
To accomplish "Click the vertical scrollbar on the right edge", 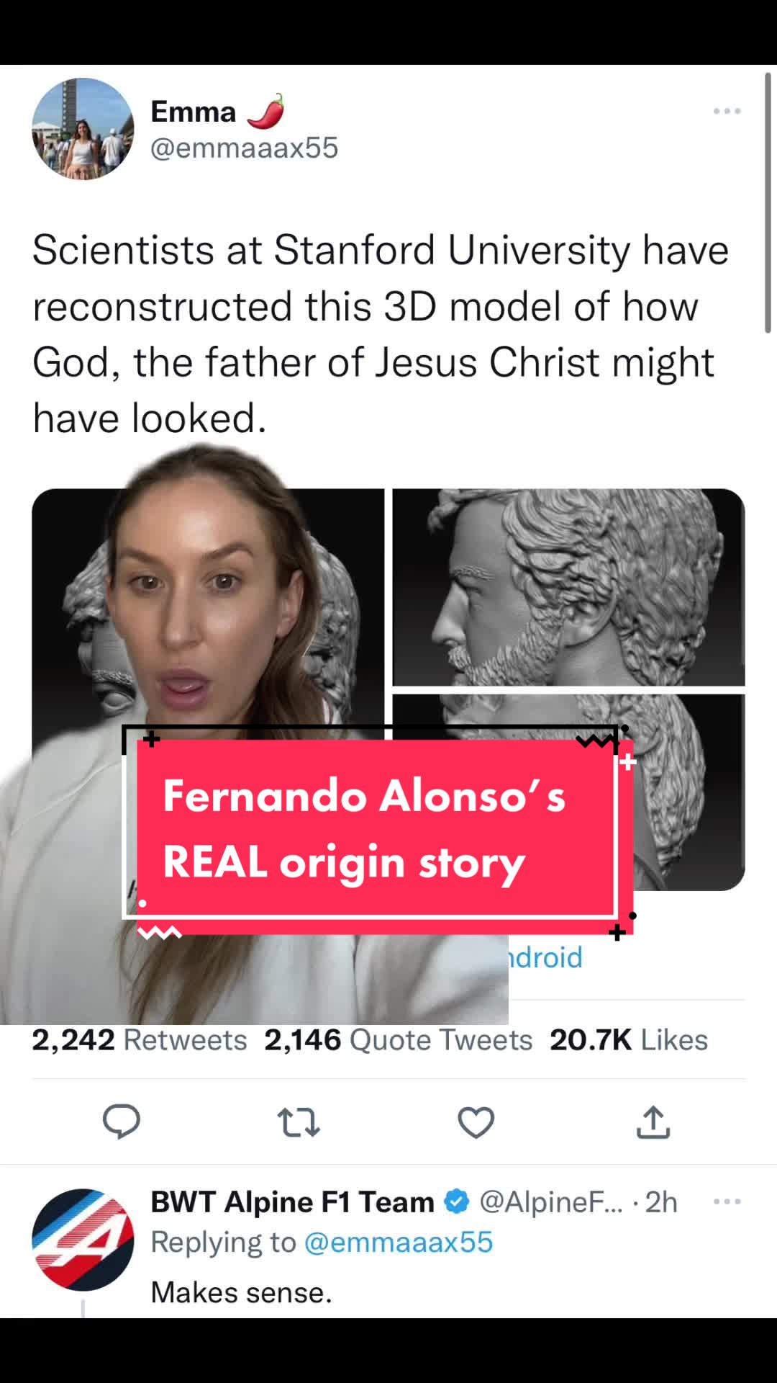I will click(x=768, y=202).
